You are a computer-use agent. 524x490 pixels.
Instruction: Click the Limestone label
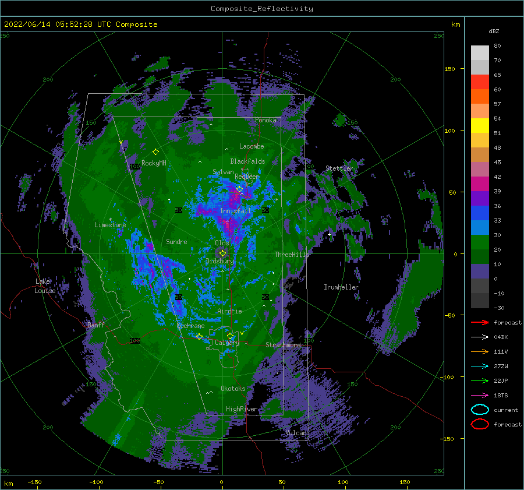point(110,225)
